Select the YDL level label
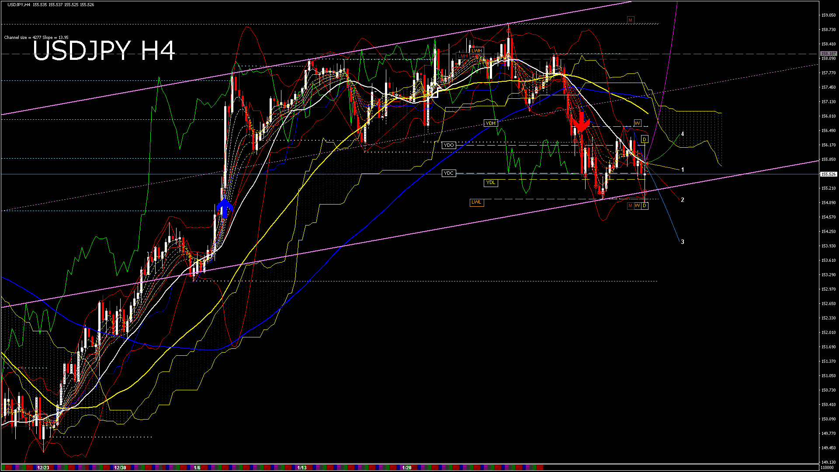 (x=491, y=183)
